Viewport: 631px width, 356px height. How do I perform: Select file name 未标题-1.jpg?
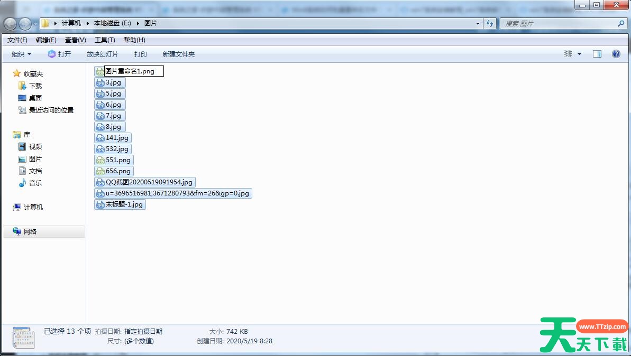124,204
